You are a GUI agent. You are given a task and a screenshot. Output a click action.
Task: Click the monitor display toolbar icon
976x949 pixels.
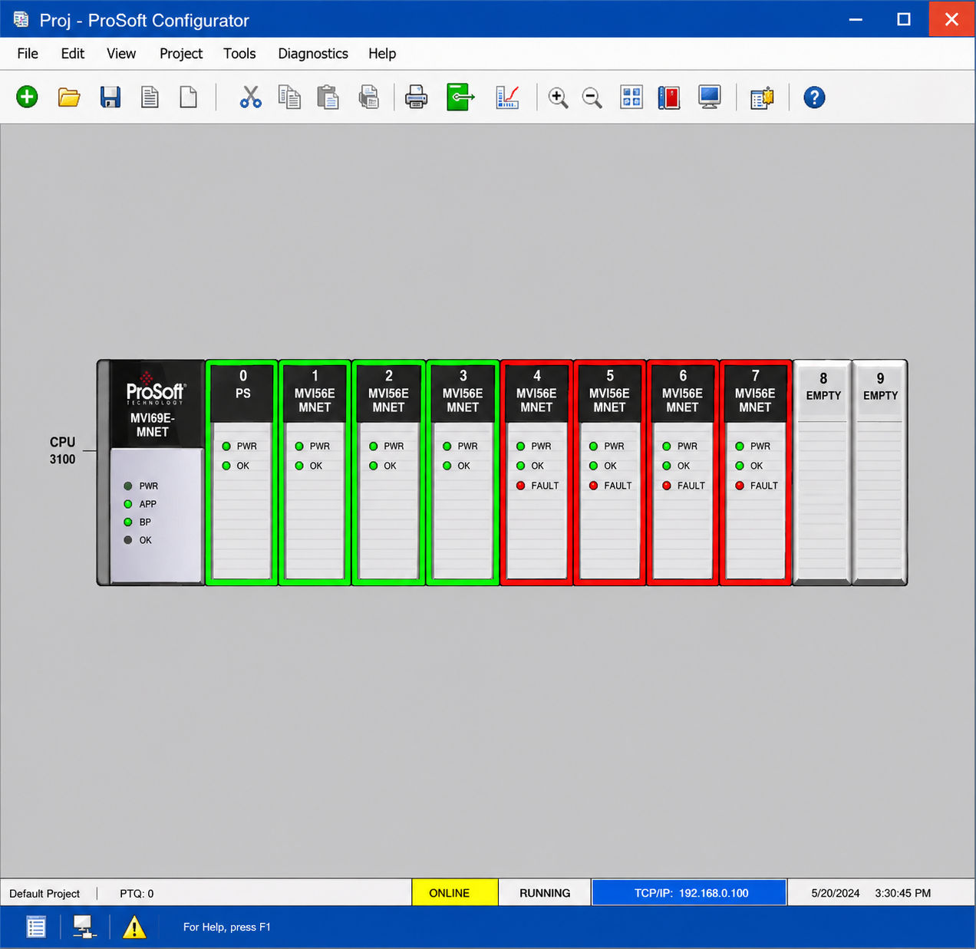(710, 97)
